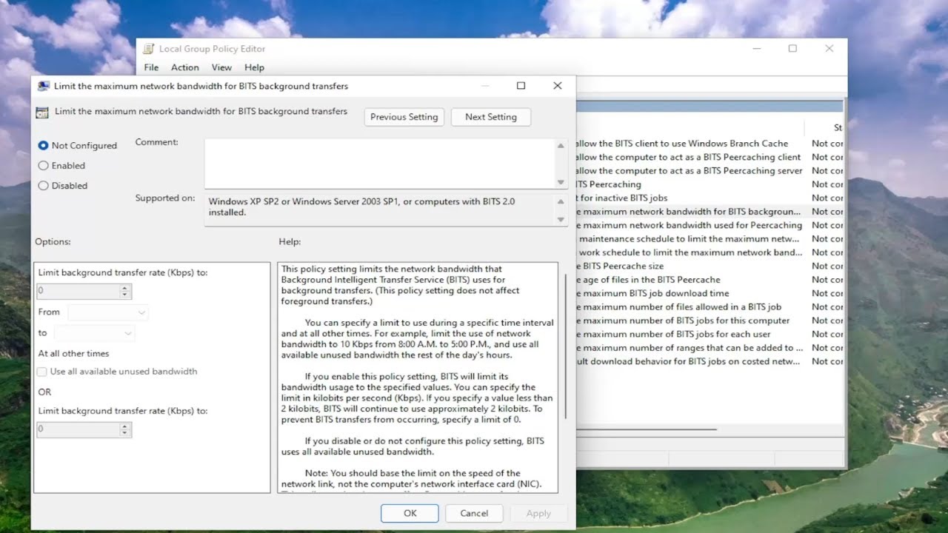948x533 pixels.
Task: Open the View menu in Group Policy Editor
Action: 221,67
